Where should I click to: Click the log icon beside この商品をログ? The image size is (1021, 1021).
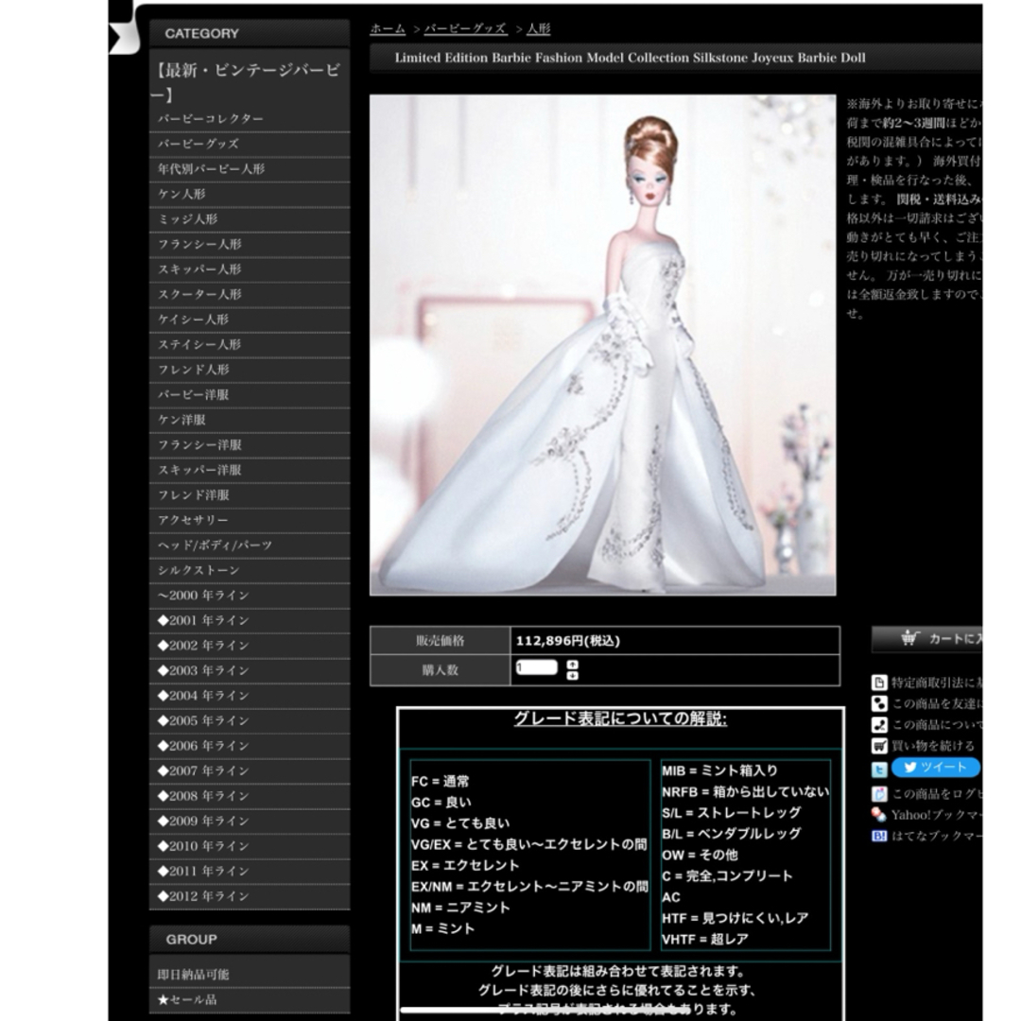[879, 794]
